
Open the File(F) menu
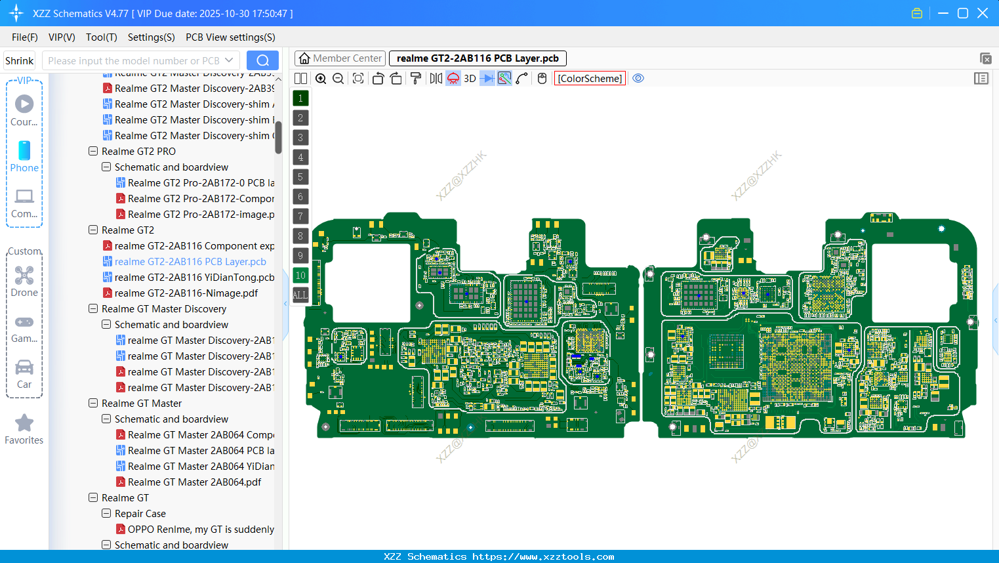25,37
